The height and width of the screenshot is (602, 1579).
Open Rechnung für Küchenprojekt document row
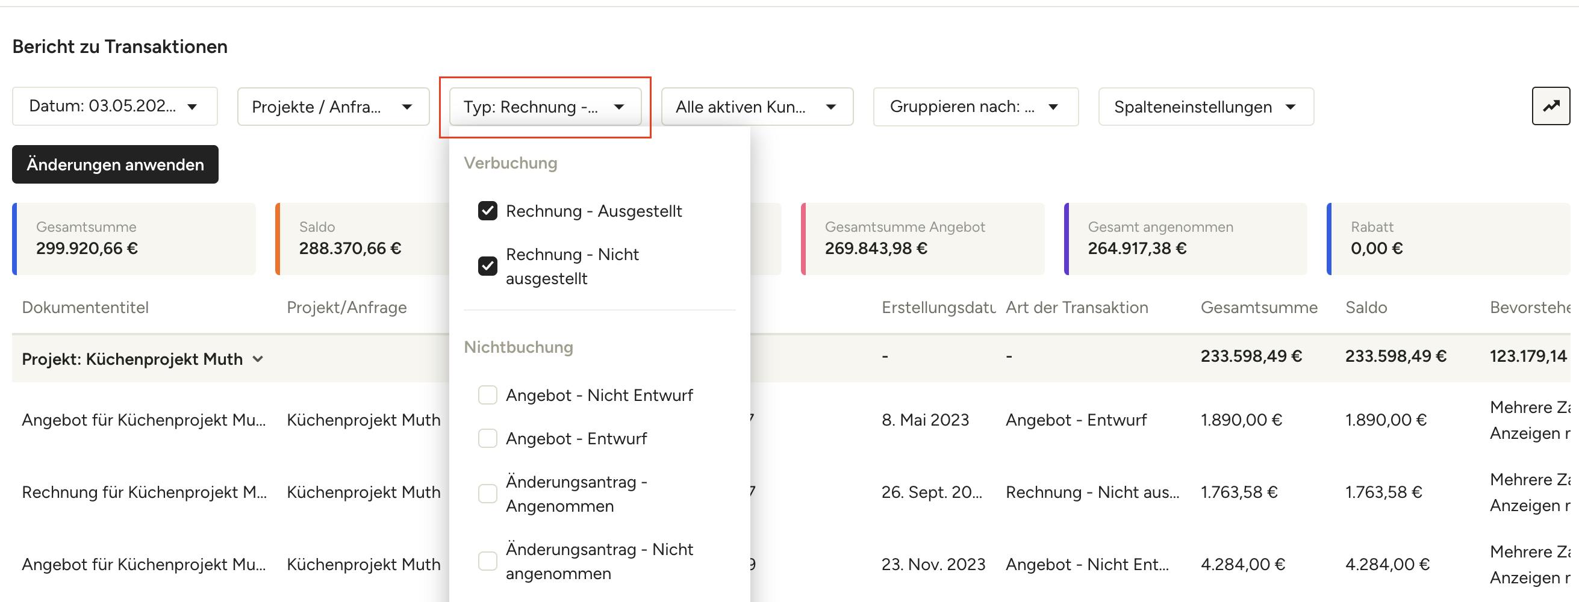tap(144, 492)
